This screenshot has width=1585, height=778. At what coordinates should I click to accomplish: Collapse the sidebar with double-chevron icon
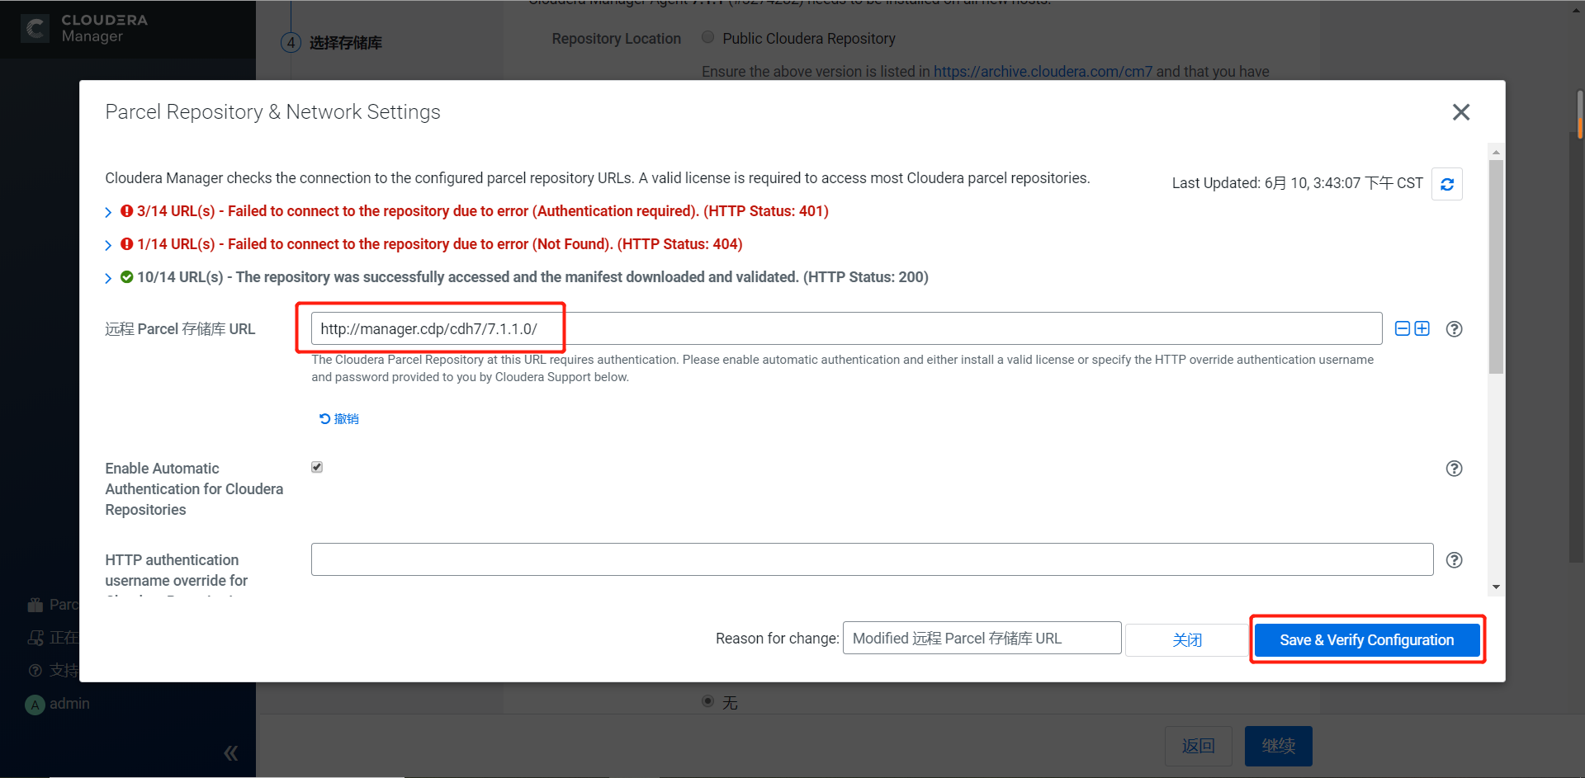[x=231, y=752]
